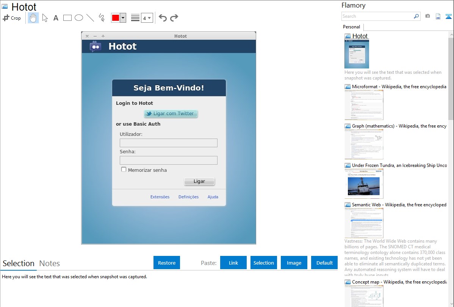Click the Flamory search magnifier icon
The image size is (454, 307).
point(416,16)
